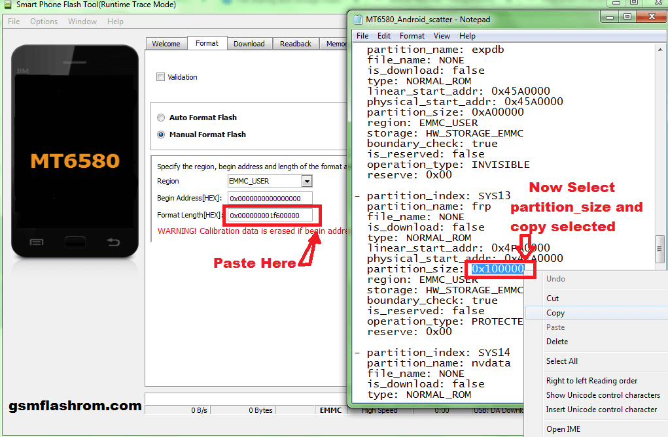Click the Flash Tool app icon in title bar
This screenshot has height=437, width=668.
pyautogui.click(x=8, y=5)
